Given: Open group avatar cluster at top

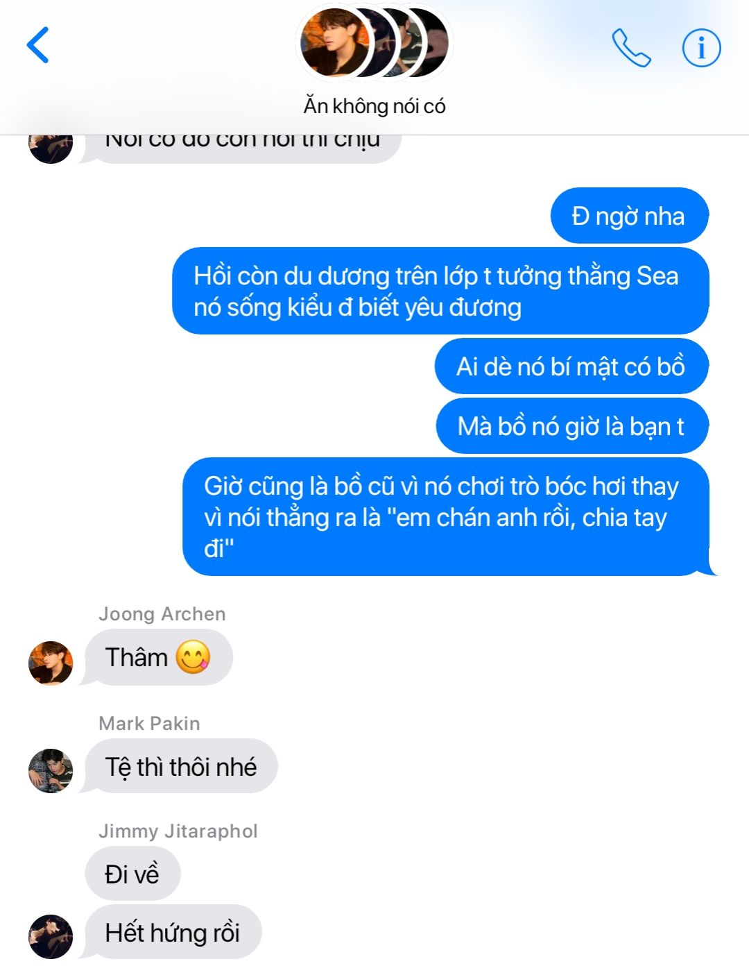Looking at the screenshot, I should pos(374,43).
